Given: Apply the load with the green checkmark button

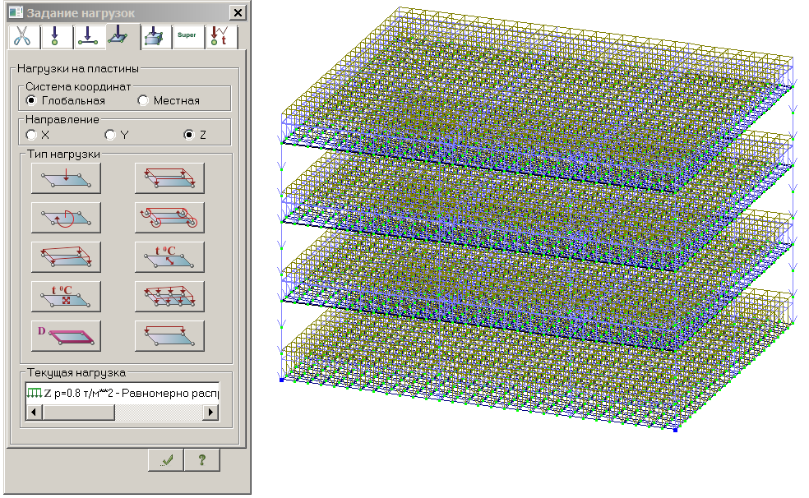Looking at the screenshot, I should 165,460.
